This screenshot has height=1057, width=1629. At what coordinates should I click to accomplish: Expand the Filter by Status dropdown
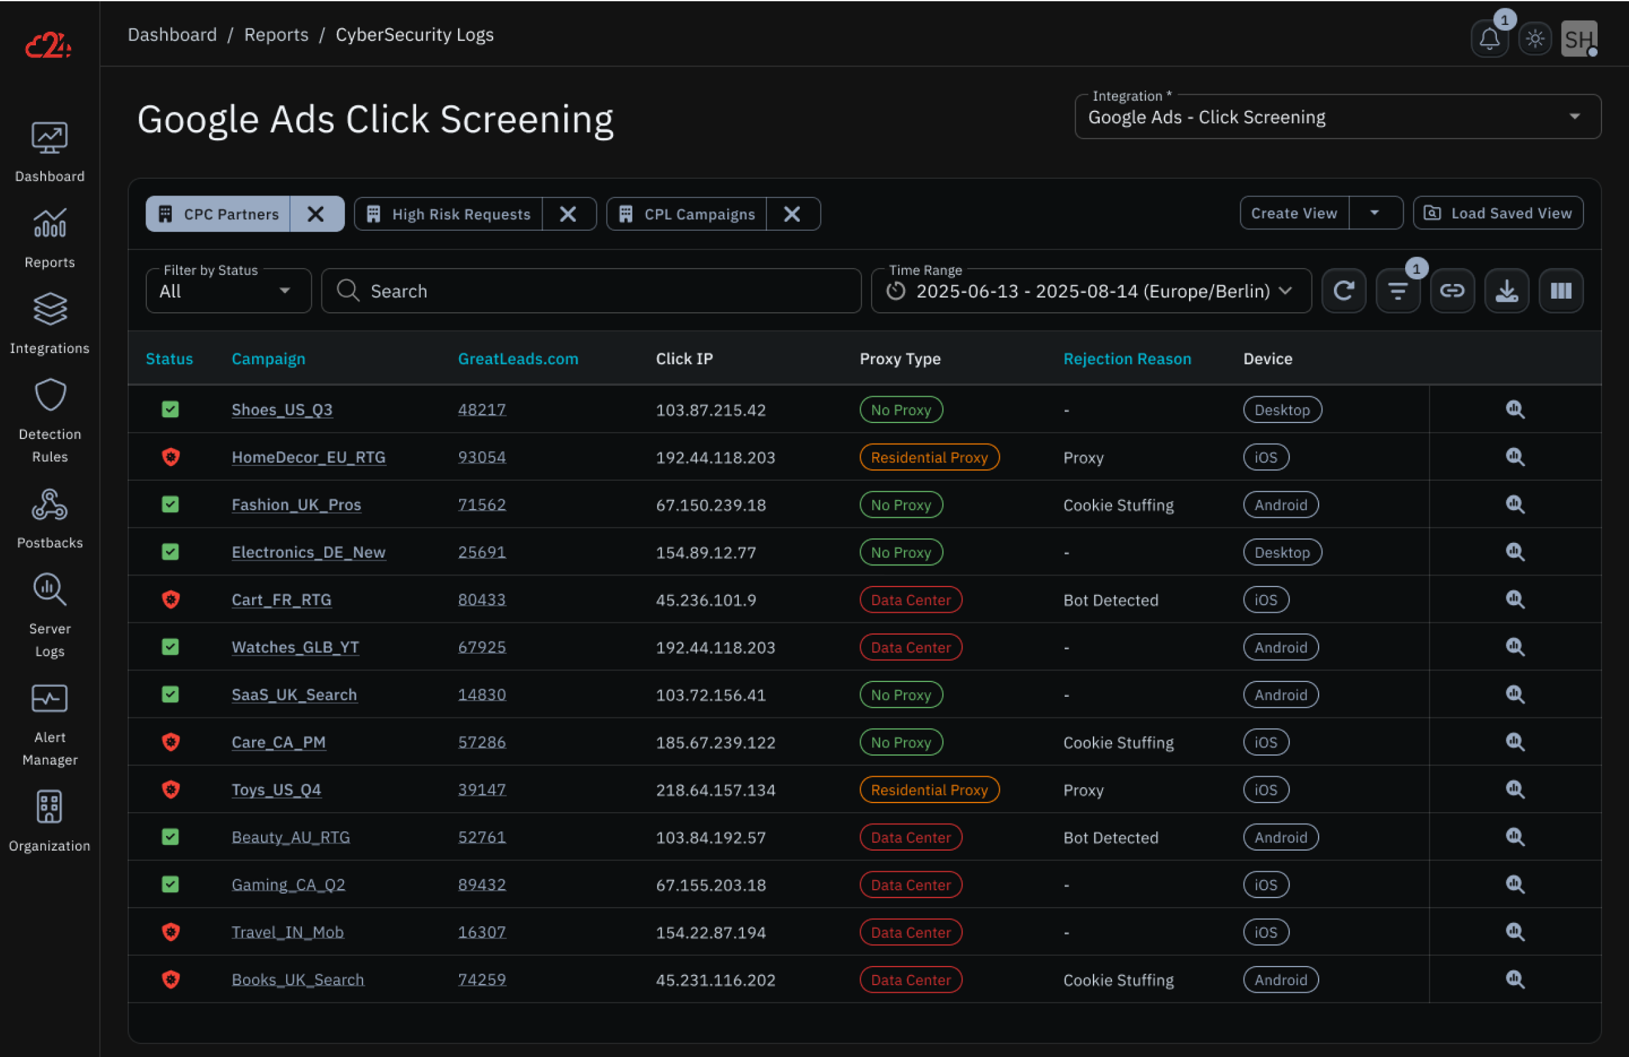point(228,290)
